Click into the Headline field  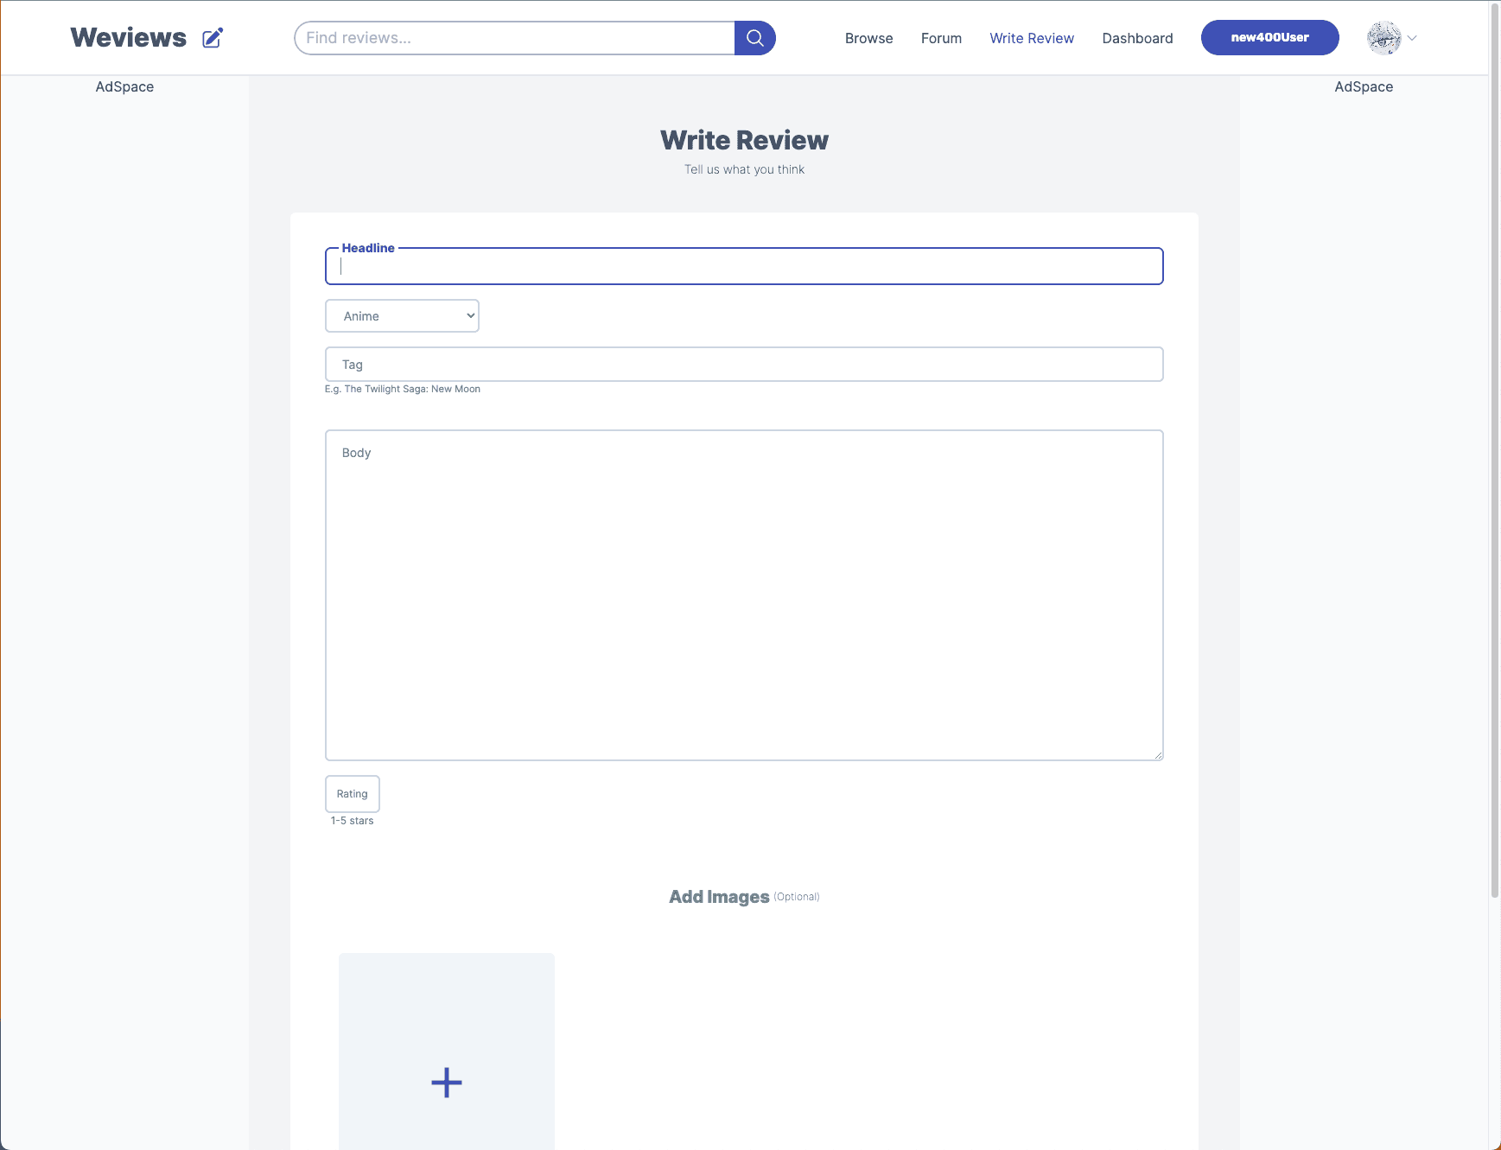(x=744, y=266)
